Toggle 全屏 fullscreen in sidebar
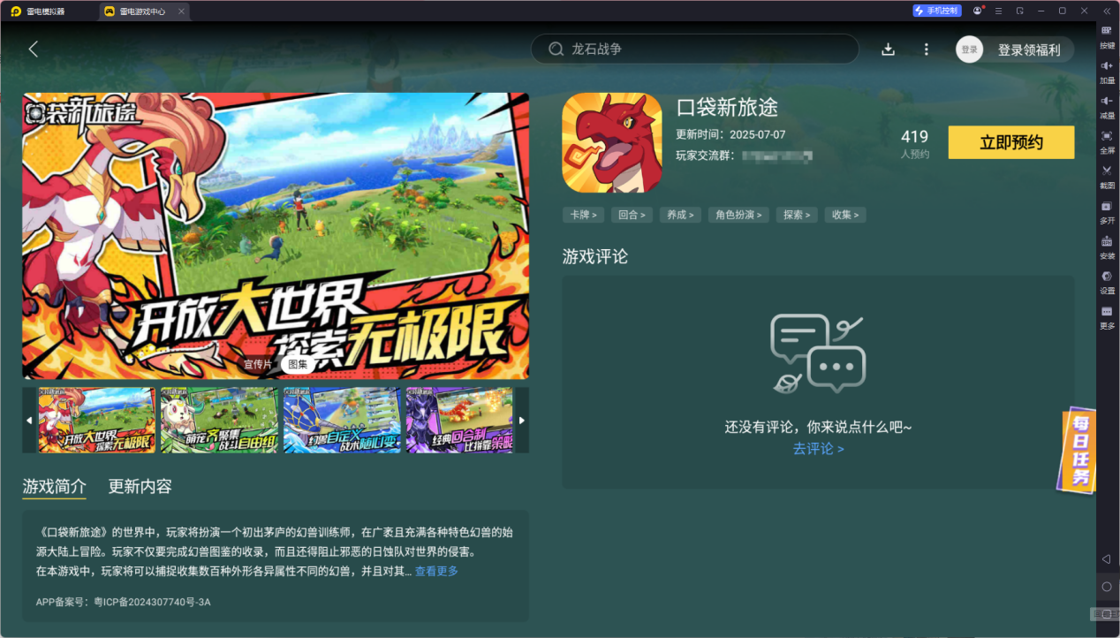Screen dimensions: 1120x638 pyautogui.click(x=1107, y=142)
